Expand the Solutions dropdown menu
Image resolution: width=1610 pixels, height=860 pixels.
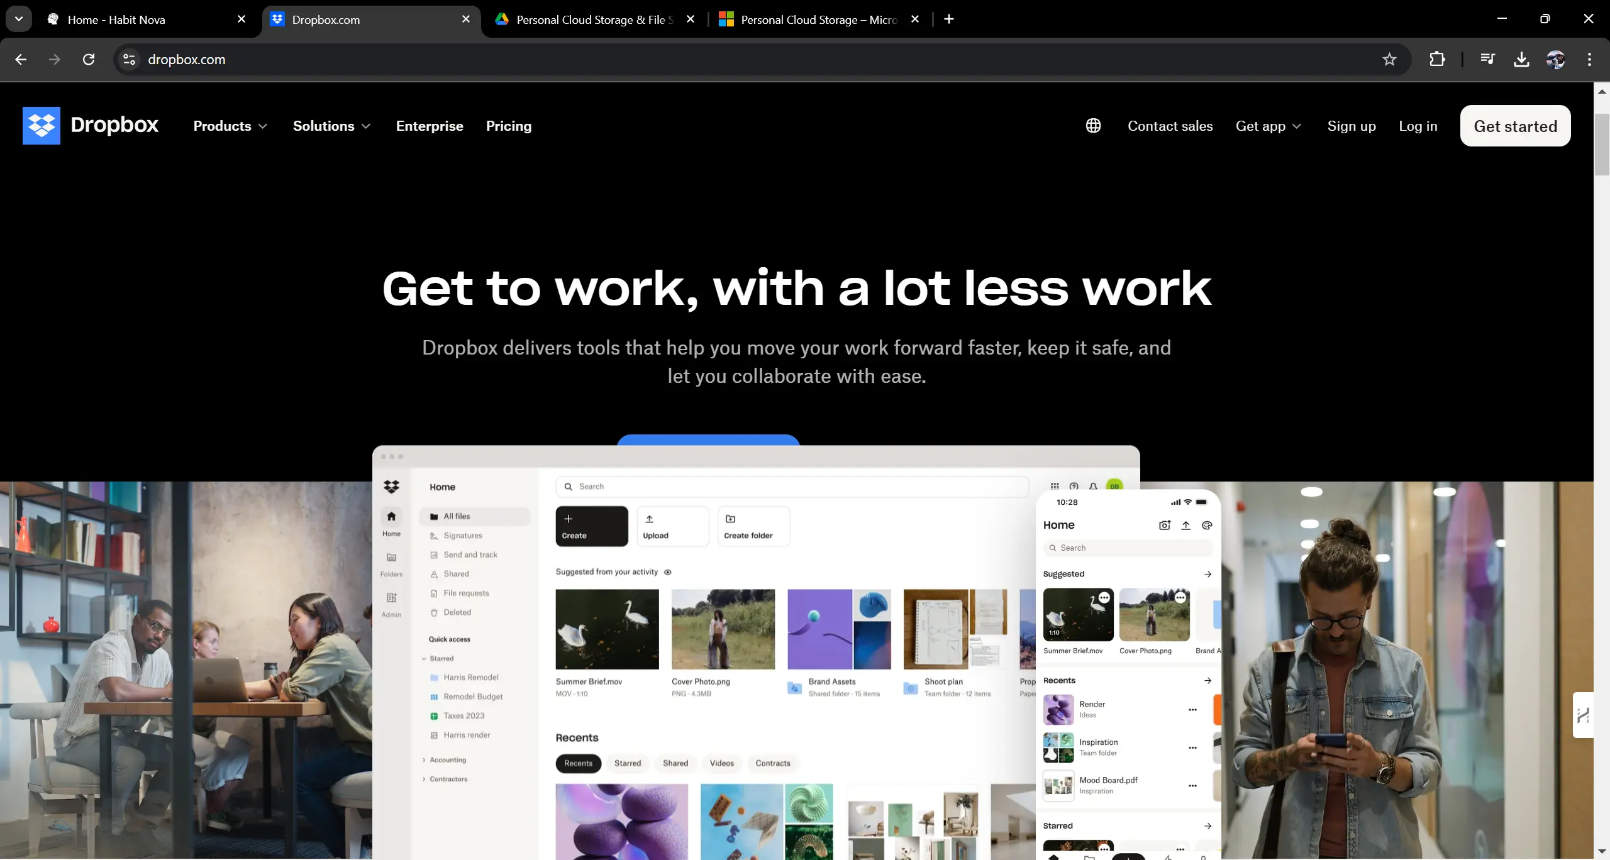[x=332, y=126]
